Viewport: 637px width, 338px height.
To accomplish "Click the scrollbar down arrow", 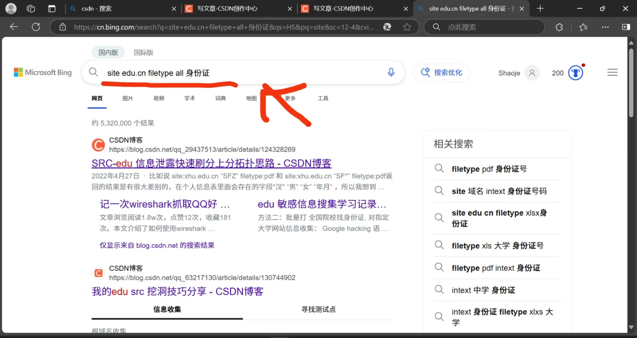I will click(631, 327).
